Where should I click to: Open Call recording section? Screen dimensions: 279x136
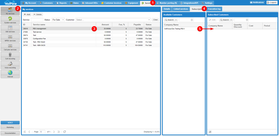pyautogui.click(x=10, y=56)
